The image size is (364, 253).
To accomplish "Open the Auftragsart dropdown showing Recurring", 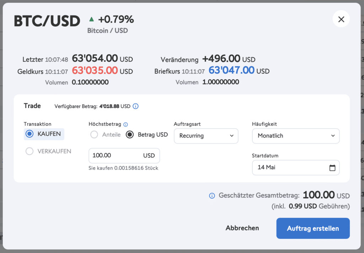I will 206,136.
